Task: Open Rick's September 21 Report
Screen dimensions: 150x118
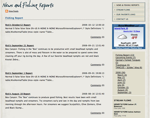Action: pos(19,45)
